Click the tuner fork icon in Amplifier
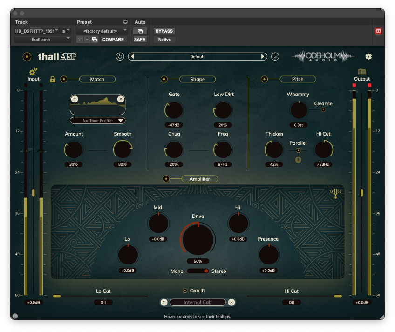The width and height of the screenshot is (395, 332). coord(335,193)
